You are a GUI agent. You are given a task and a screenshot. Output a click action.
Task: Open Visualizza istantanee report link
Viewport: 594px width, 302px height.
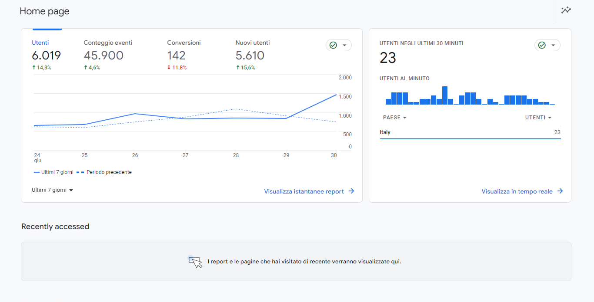[304, 191]
